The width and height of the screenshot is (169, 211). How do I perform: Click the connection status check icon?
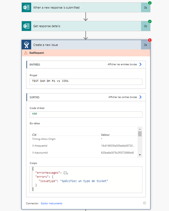145,203
